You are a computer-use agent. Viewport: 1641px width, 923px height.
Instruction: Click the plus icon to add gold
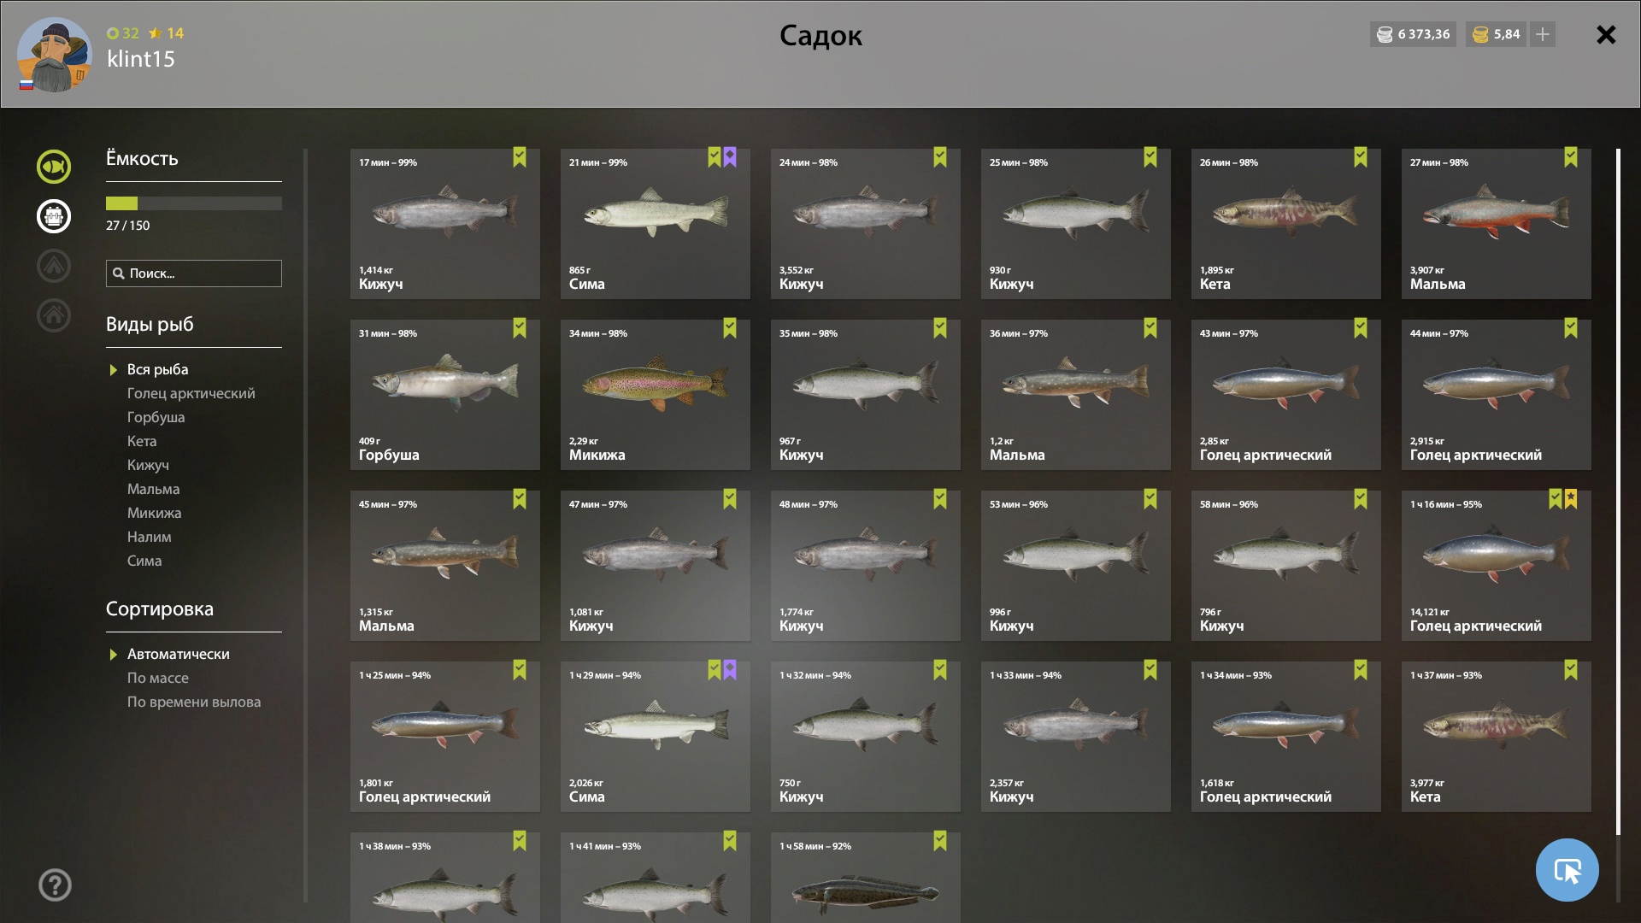(x=1543, y=34)
